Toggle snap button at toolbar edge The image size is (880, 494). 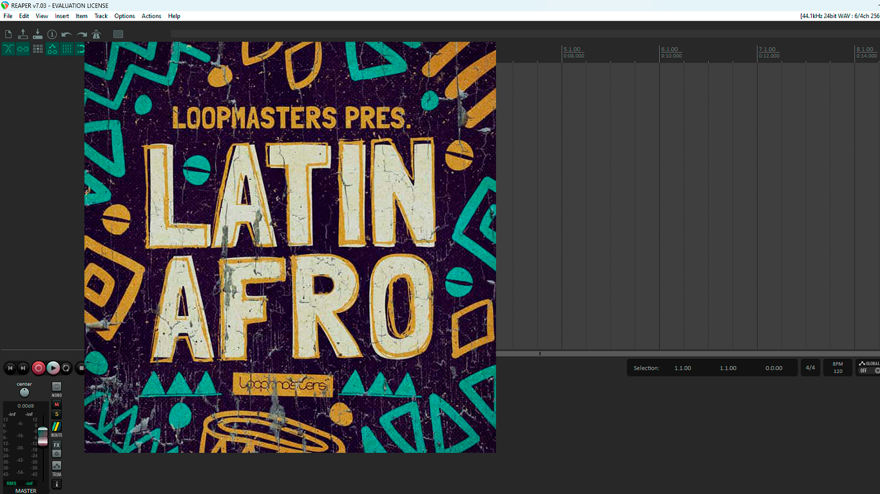pos(81,49)
